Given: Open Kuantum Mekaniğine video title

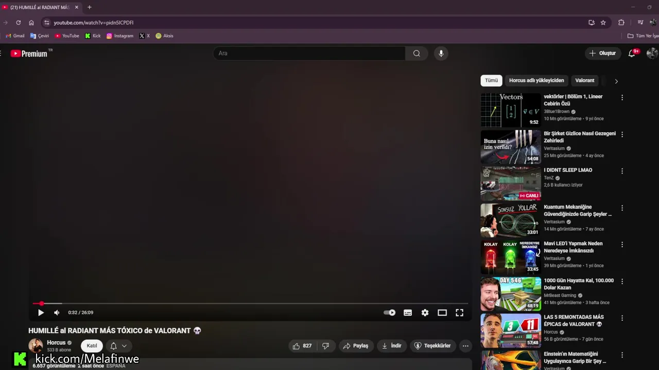Looking at the screenshot, I should 578,211.
